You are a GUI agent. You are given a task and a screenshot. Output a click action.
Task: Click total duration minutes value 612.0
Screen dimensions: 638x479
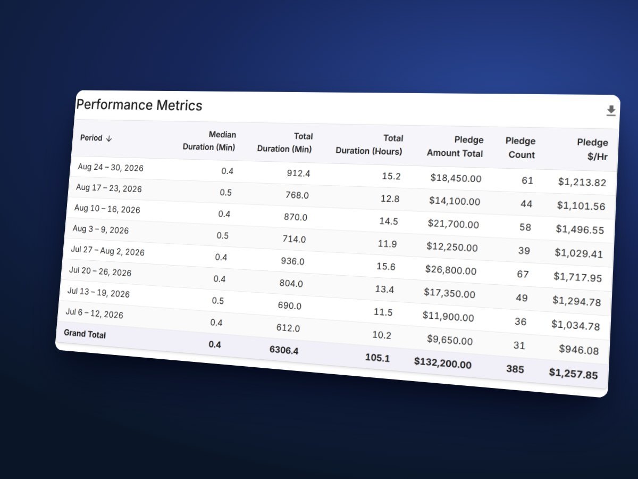click(x=288, y=328)
